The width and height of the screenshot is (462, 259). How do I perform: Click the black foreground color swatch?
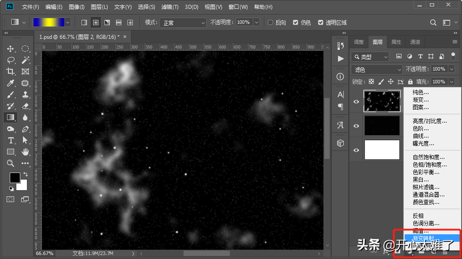point(15,178)
